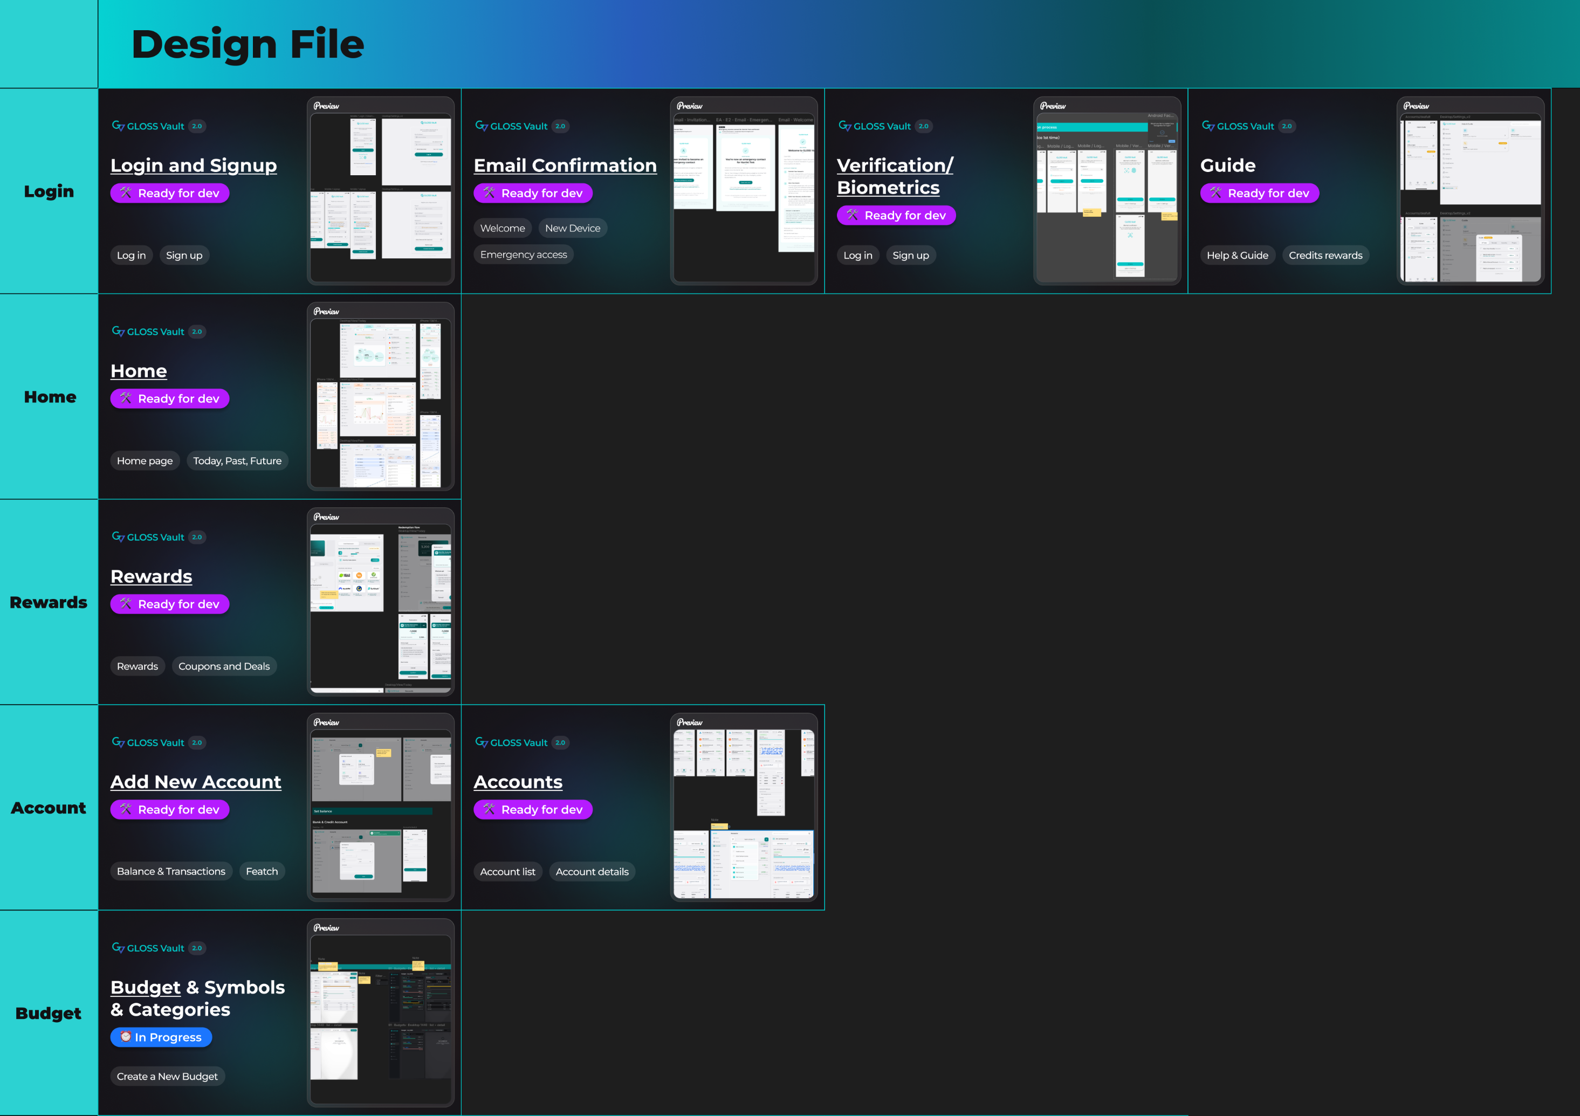Open the Verification/Biometrics link
Viewport: 1580px width, 1116px height.
tap(895, 176)
